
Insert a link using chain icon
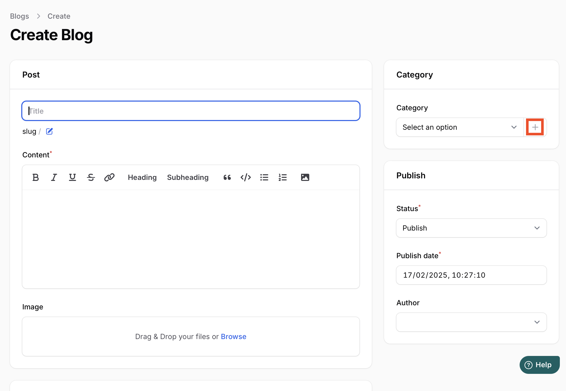pos(109,177)
